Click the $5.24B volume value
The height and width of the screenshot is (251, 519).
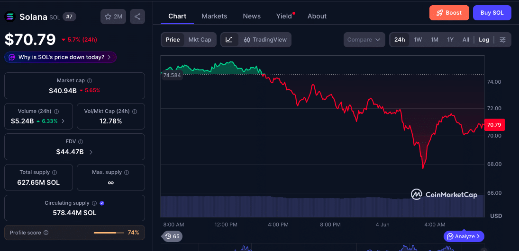tap(22, 121)
